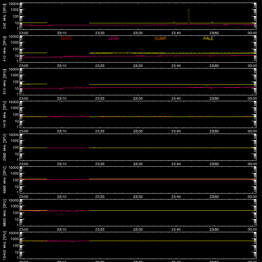Click 23:20 tick label under 2695 MHz panel
Viewport: 262px width, 262px height.
(100, 164)
